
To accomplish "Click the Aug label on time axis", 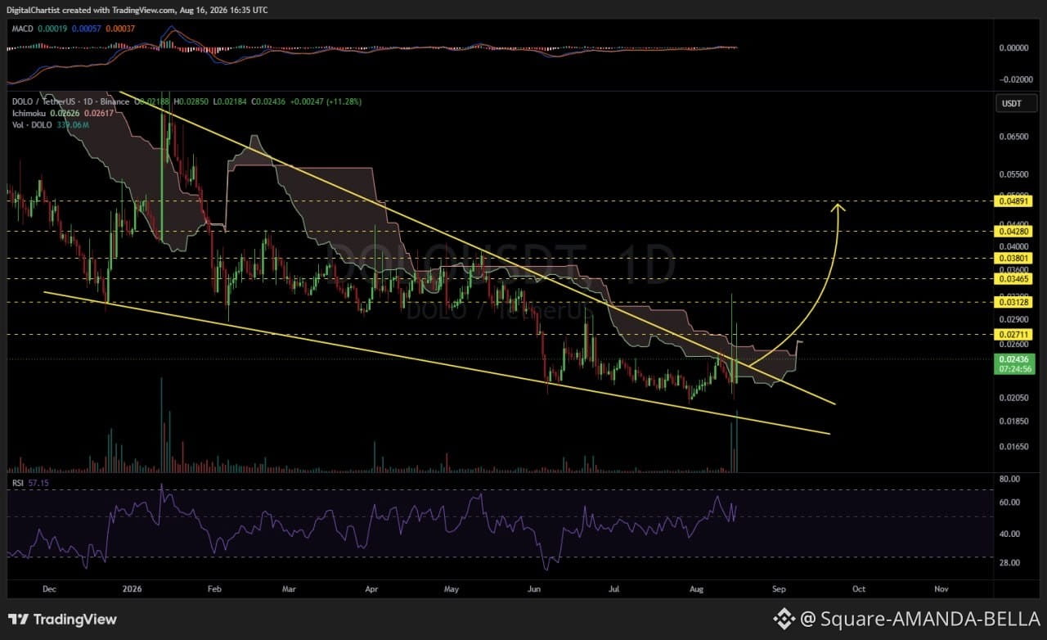I will pos(697,588).
